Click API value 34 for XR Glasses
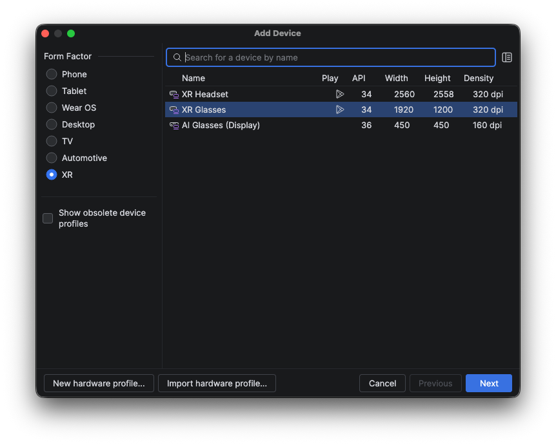The image size is (556, 445). [x=366, y=109]
